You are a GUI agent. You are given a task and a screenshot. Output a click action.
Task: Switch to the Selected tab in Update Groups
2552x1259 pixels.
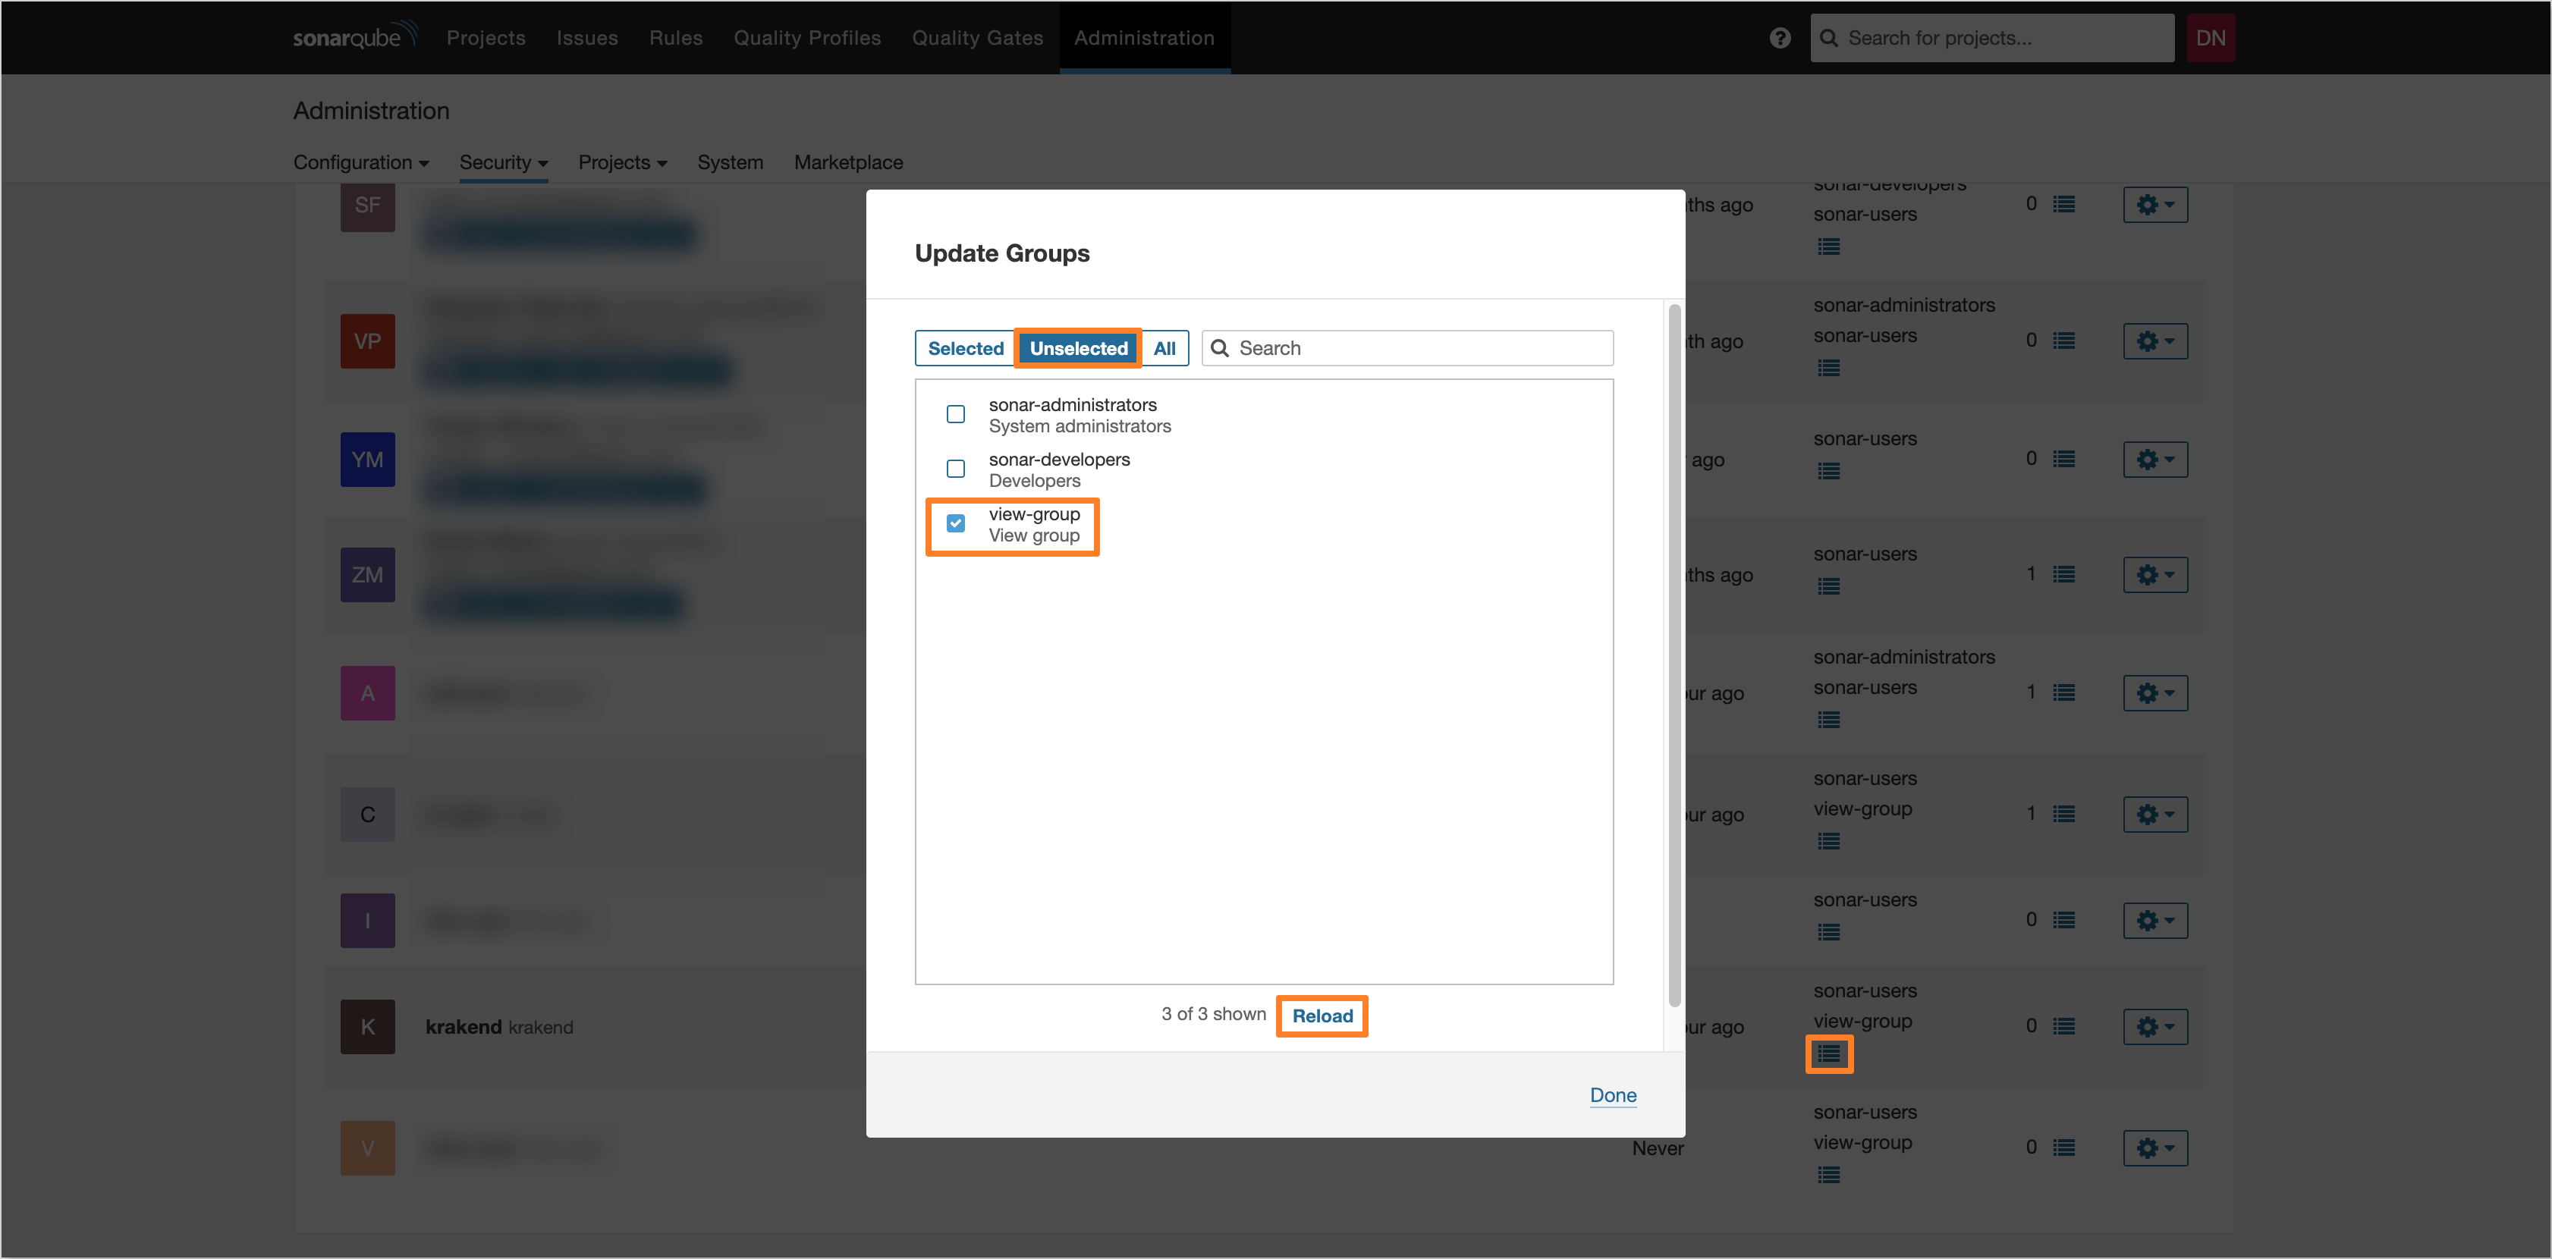[964, 347]
